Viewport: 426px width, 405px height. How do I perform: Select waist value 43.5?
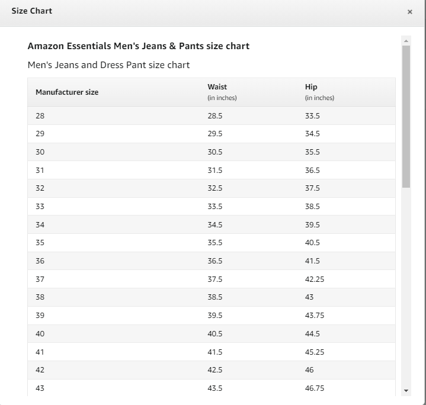click(215, 388)
